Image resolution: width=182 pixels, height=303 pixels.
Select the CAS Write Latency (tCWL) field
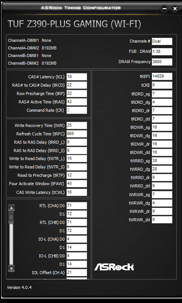pyautogui.click(x=77, y=192)
